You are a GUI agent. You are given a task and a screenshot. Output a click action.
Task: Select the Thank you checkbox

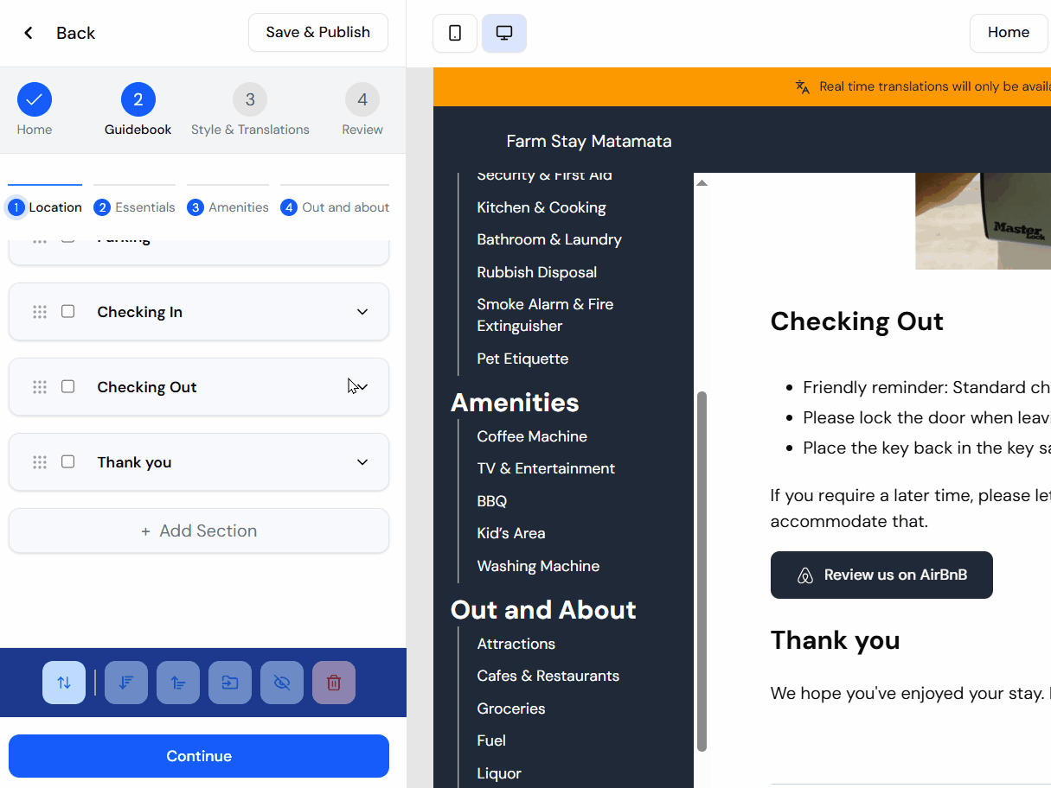pos(67,461)
